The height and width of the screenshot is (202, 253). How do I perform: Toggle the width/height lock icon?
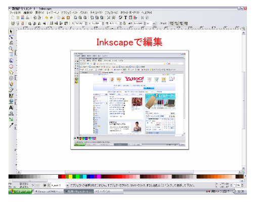point(124,23)
